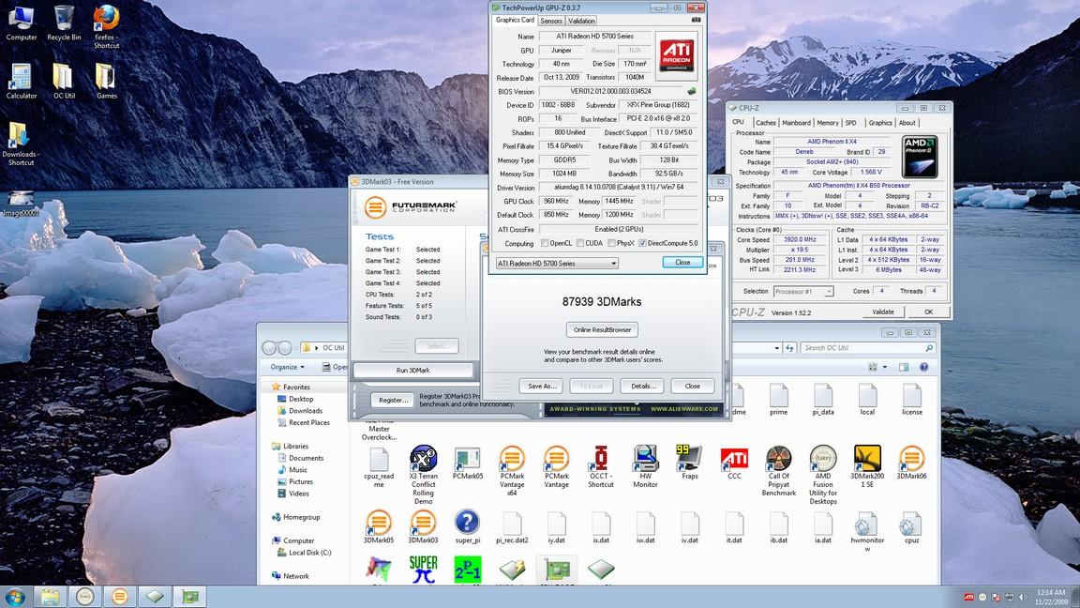Select the 3DMark05 shortcut icon
The height and width of the screenshot is (608, 1080).
[378, 527]
